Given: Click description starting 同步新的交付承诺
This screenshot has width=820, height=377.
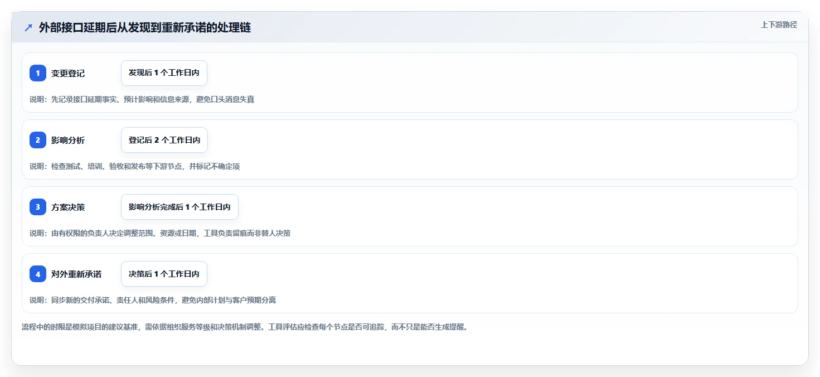Looking at the screenshot, I should tap(153, 300).
